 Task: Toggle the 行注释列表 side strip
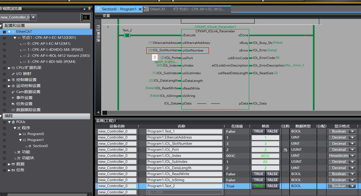point(98,33)
